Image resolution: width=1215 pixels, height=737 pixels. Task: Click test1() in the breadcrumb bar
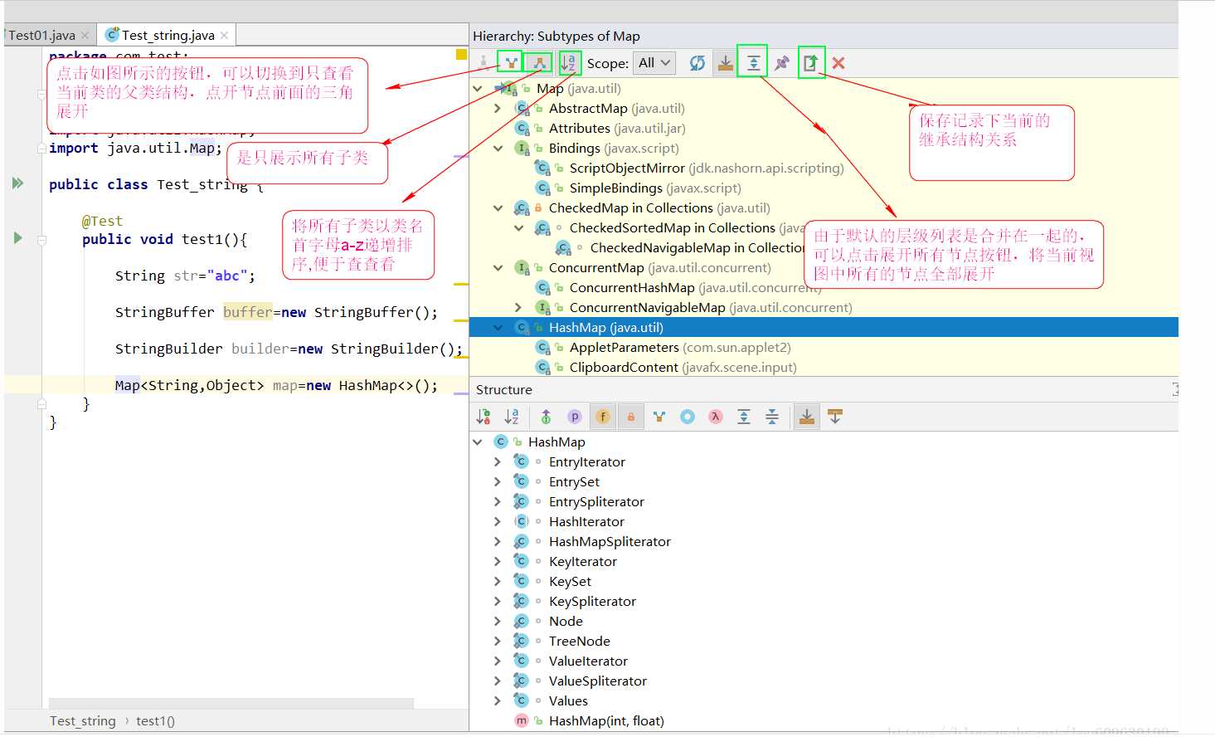155,720
